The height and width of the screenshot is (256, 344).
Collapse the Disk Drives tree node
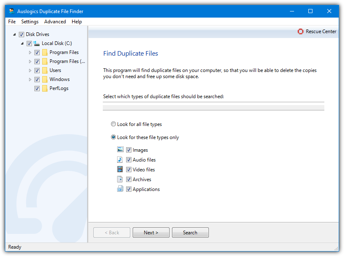pyautogui.click(x=14, y=34)
